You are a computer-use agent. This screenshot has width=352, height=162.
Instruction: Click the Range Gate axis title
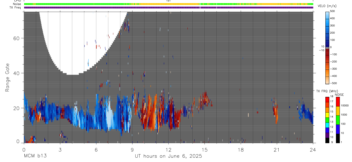pos(7,78)
